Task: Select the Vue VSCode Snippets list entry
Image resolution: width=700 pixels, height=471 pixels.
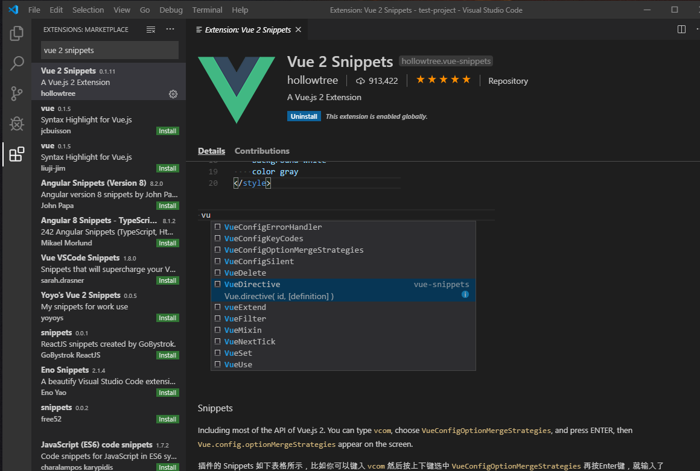Action: pyautogui.click(x=109, y=268)
